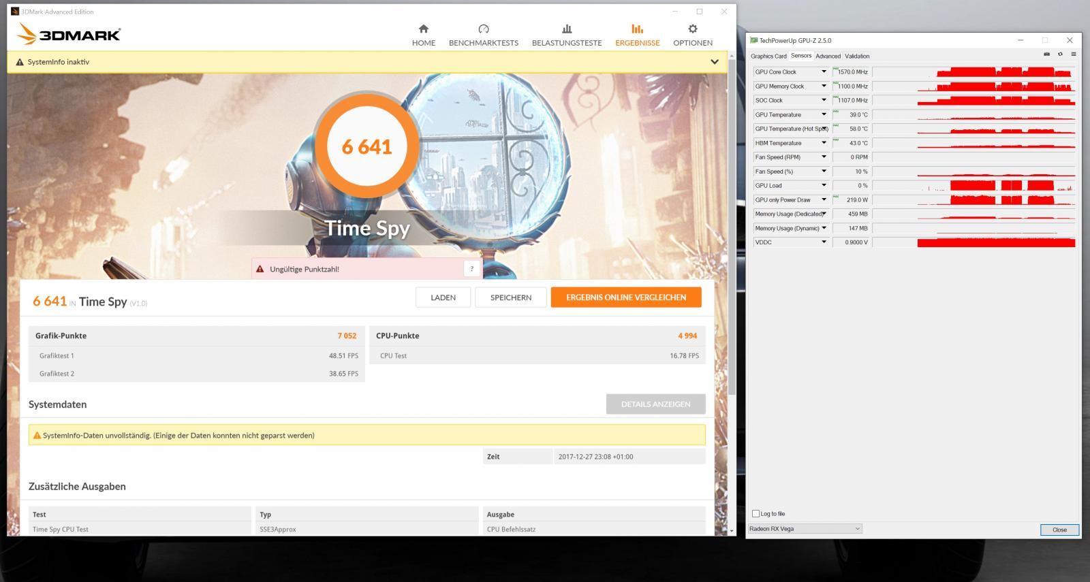Open the GPU-Z Validation tab
1090x582 pixels.
point(857,56)
